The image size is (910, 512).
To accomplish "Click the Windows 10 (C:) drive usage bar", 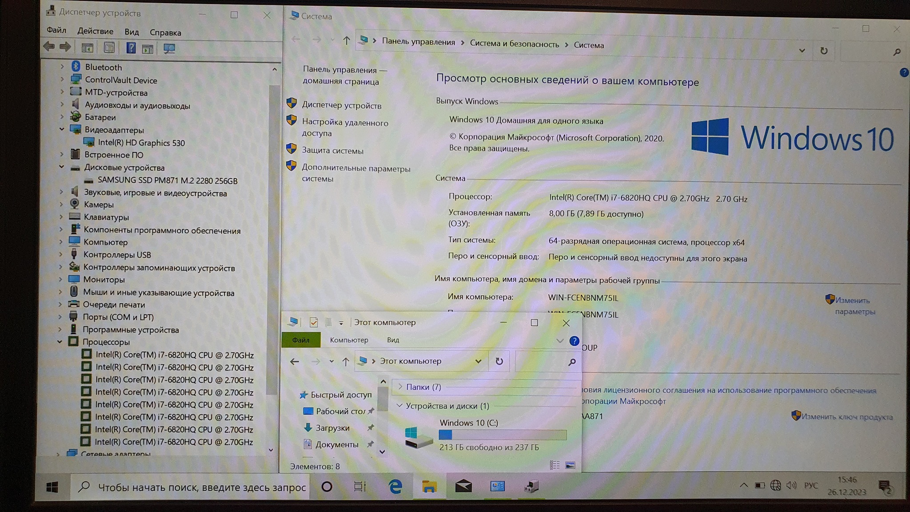I will click(x=503, y=435).
